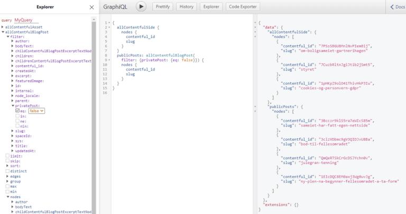Check the max field checkbox
The height and width of the screenshot is (214, 406).
click(7, 186)
